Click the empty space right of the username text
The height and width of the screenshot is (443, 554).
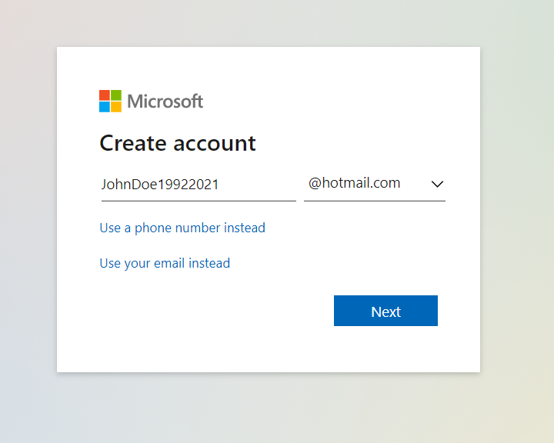(x=260, y=185)
